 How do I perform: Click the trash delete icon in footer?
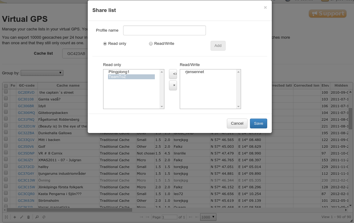pos(29,217)
